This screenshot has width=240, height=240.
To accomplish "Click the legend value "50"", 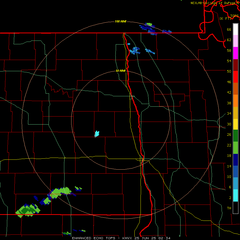I will [x=229, y=71].
